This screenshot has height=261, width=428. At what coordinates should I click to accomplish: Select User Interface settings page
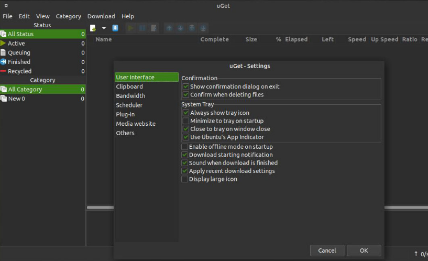147,77
